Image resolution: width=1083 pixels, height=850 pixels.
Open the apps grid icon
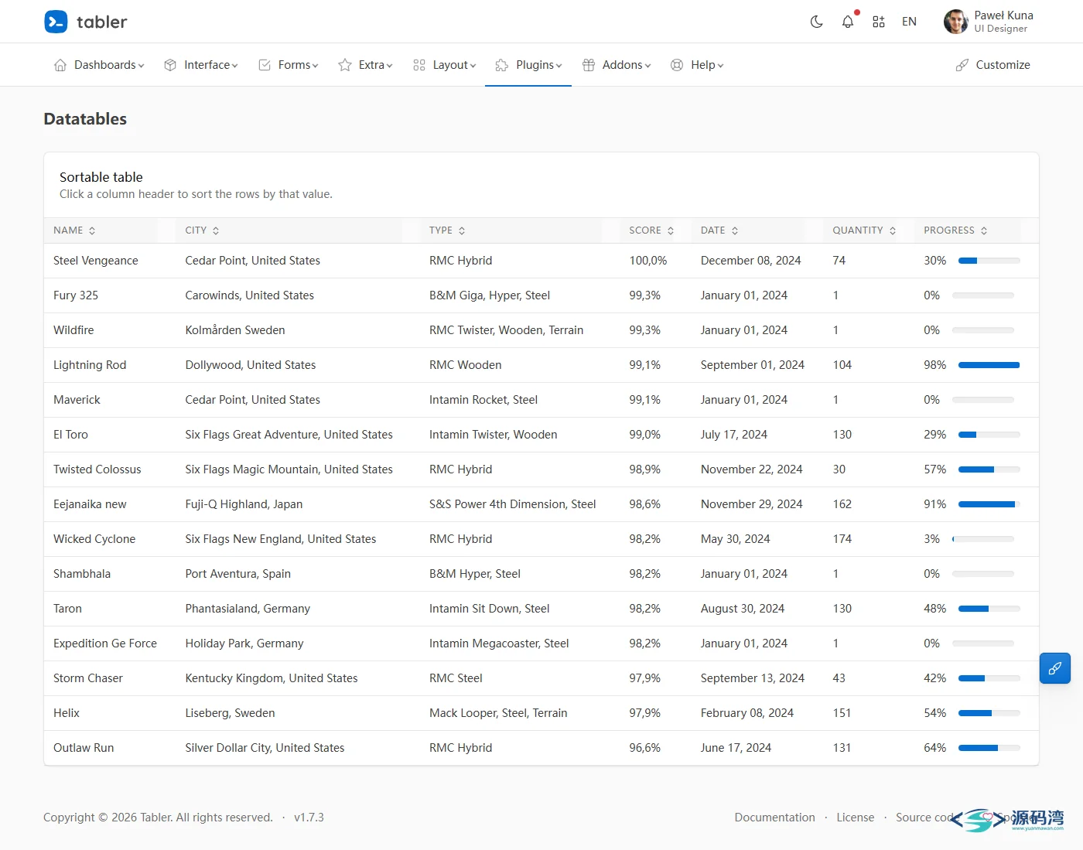pos(879,22)
